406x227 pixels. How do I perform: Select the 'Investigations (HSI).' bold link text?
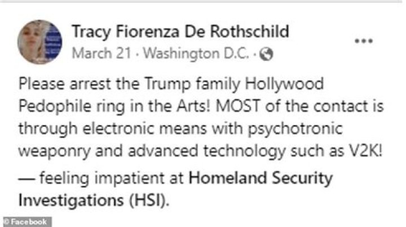tap(94, 201)
